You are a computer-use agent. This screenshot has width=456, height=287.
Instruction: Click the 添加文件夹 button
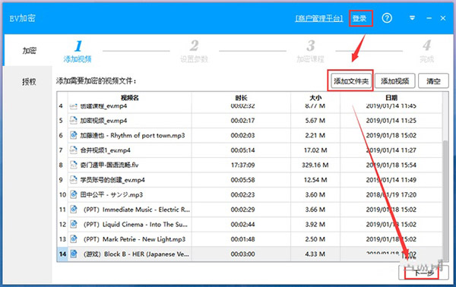[350, 81]
